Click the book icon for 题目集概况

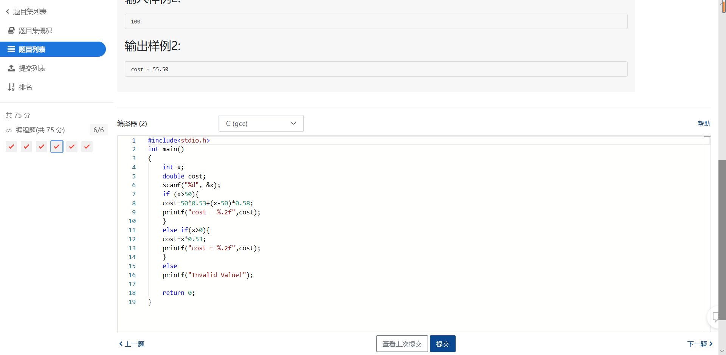[11, 31]
